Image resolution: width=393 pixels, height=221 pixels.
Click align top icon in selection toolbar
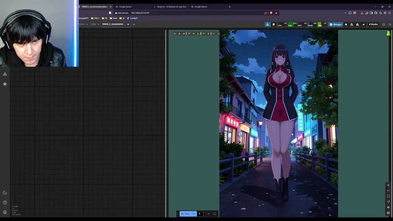189,33
